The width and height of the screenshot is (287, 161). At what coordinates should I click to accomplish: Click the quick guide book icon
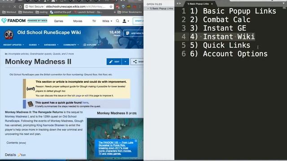[30, 104]
